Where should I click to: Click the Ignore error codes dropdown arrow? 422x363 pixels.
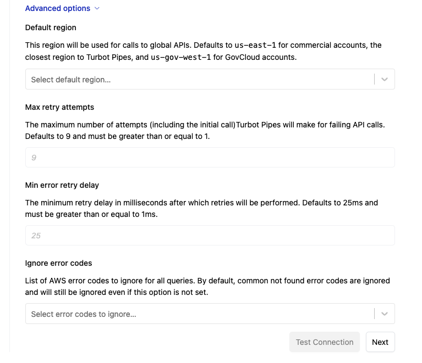pos(385,314)
